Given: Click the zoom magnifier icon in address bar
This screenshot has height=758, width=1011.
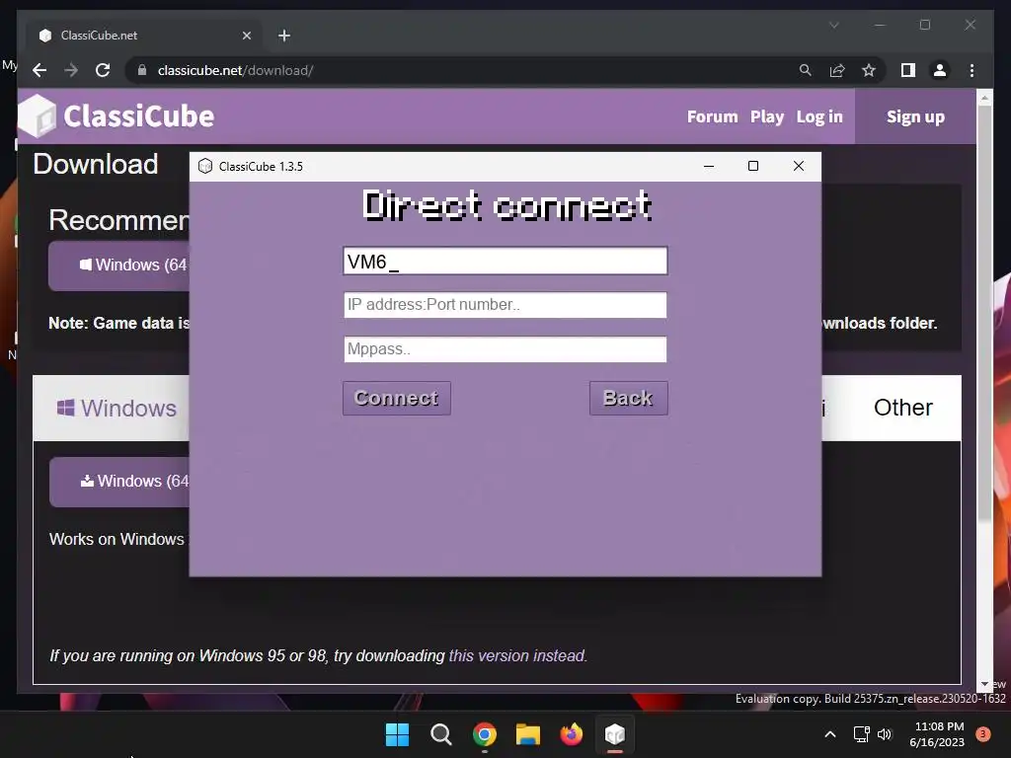Looking at the screenshot, I should (x=806, y=70).
